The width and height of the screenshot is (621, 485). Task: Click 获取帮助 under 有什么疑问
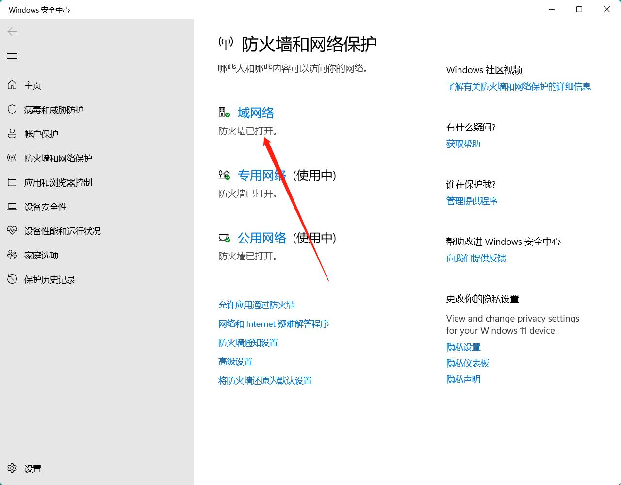coord(463,144)
